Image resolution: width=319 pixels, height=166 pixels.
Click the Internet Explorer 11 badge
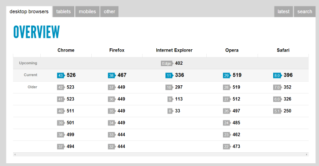pos(169,76)
